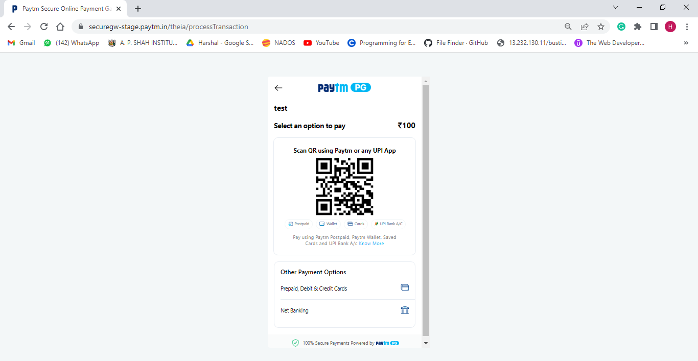This screenshot has width=698, height=361.
Task: Bookmark this page using the star icon
Action: (x=601, y=26)
